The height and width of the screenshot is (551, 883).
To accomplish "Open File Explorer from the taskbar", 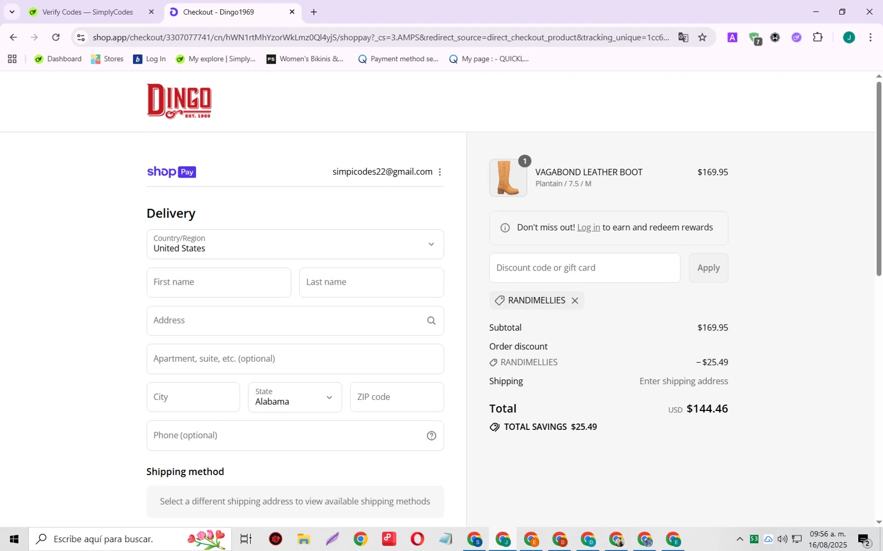I will coord(304,539).
